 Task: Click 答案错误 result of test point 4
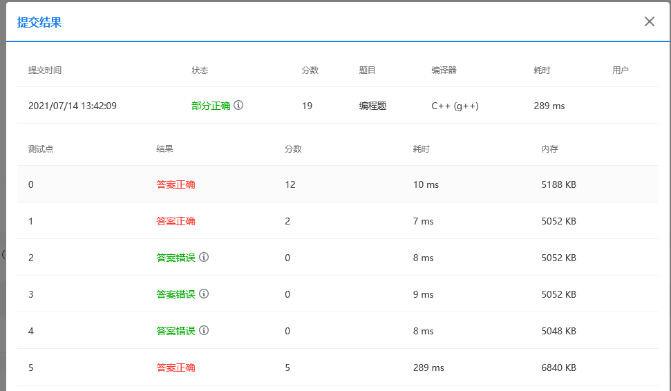pos(176,331)
